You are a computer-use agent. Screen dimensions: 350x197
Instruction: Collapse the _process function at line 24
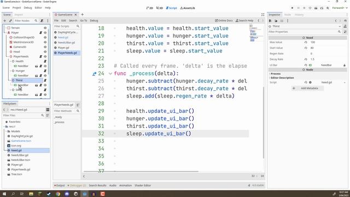(110, 73)
